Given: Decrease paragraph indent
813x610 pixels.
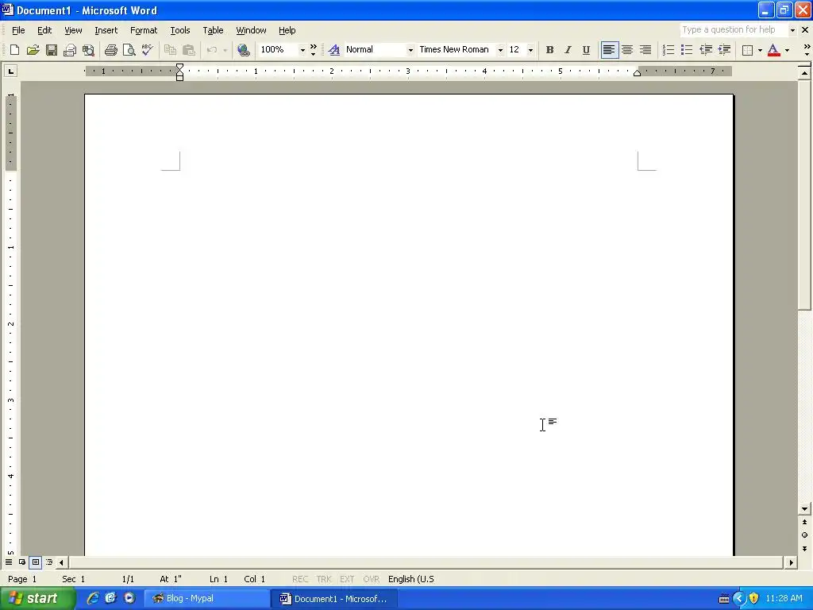Looking at the screenshot, I should tap(706, 50).
